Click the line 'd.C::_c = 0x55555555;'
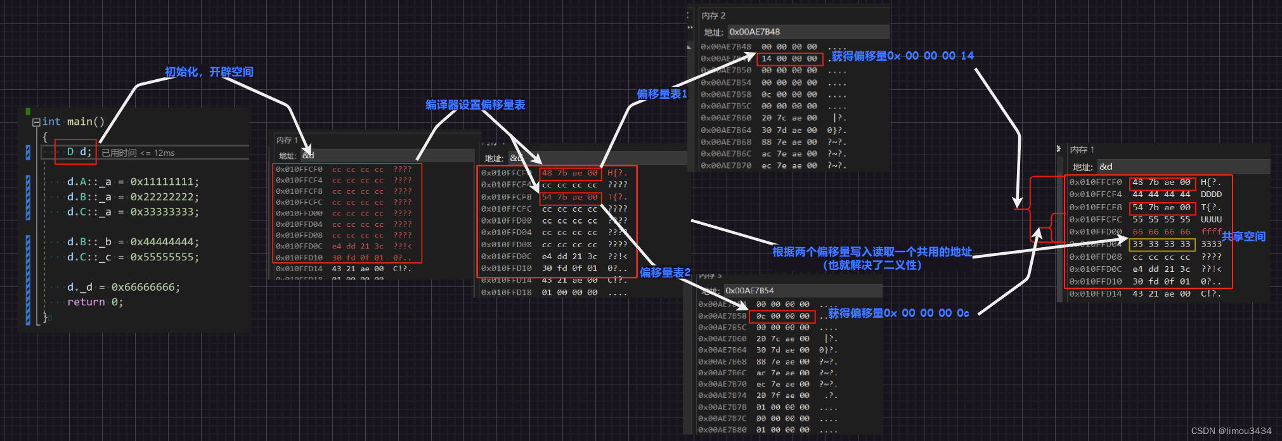This screenshot has height=441, width=1282. (133, 257)
